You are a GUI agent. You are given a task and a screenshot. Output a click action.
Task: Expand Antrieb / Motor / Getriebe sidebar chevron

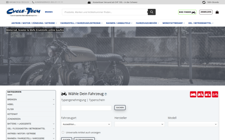(x=54, y=134)
